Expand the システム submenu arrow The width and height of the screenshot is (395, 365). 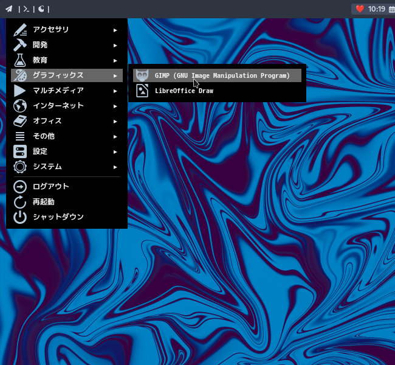click(x=115, y=167)
